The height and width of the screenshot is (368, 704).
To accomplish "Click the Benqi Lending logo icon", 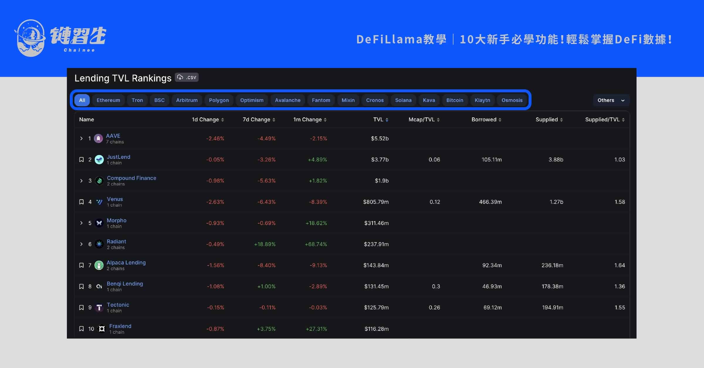I will [99, 286].
